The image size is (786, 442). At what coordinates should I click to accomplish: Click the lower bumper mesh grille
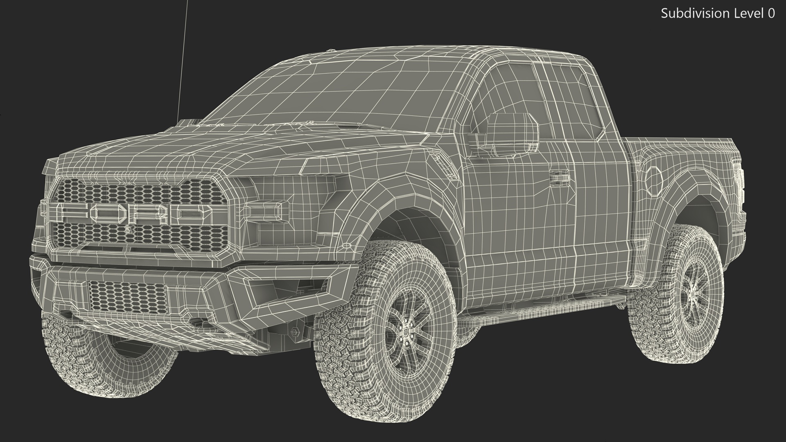(x=128, y=297)
